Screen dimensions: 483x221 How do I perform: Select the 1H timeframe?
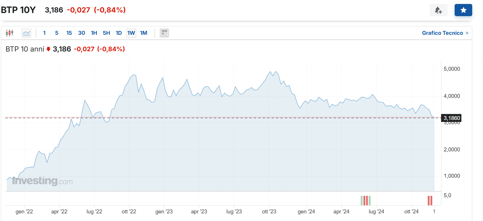coord(94,33)
